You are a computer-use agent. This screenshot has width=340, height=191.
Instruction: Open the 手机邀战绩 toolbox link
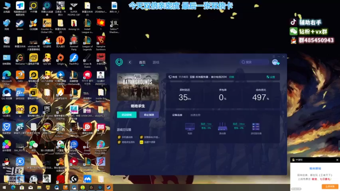(x=125, y=137)
